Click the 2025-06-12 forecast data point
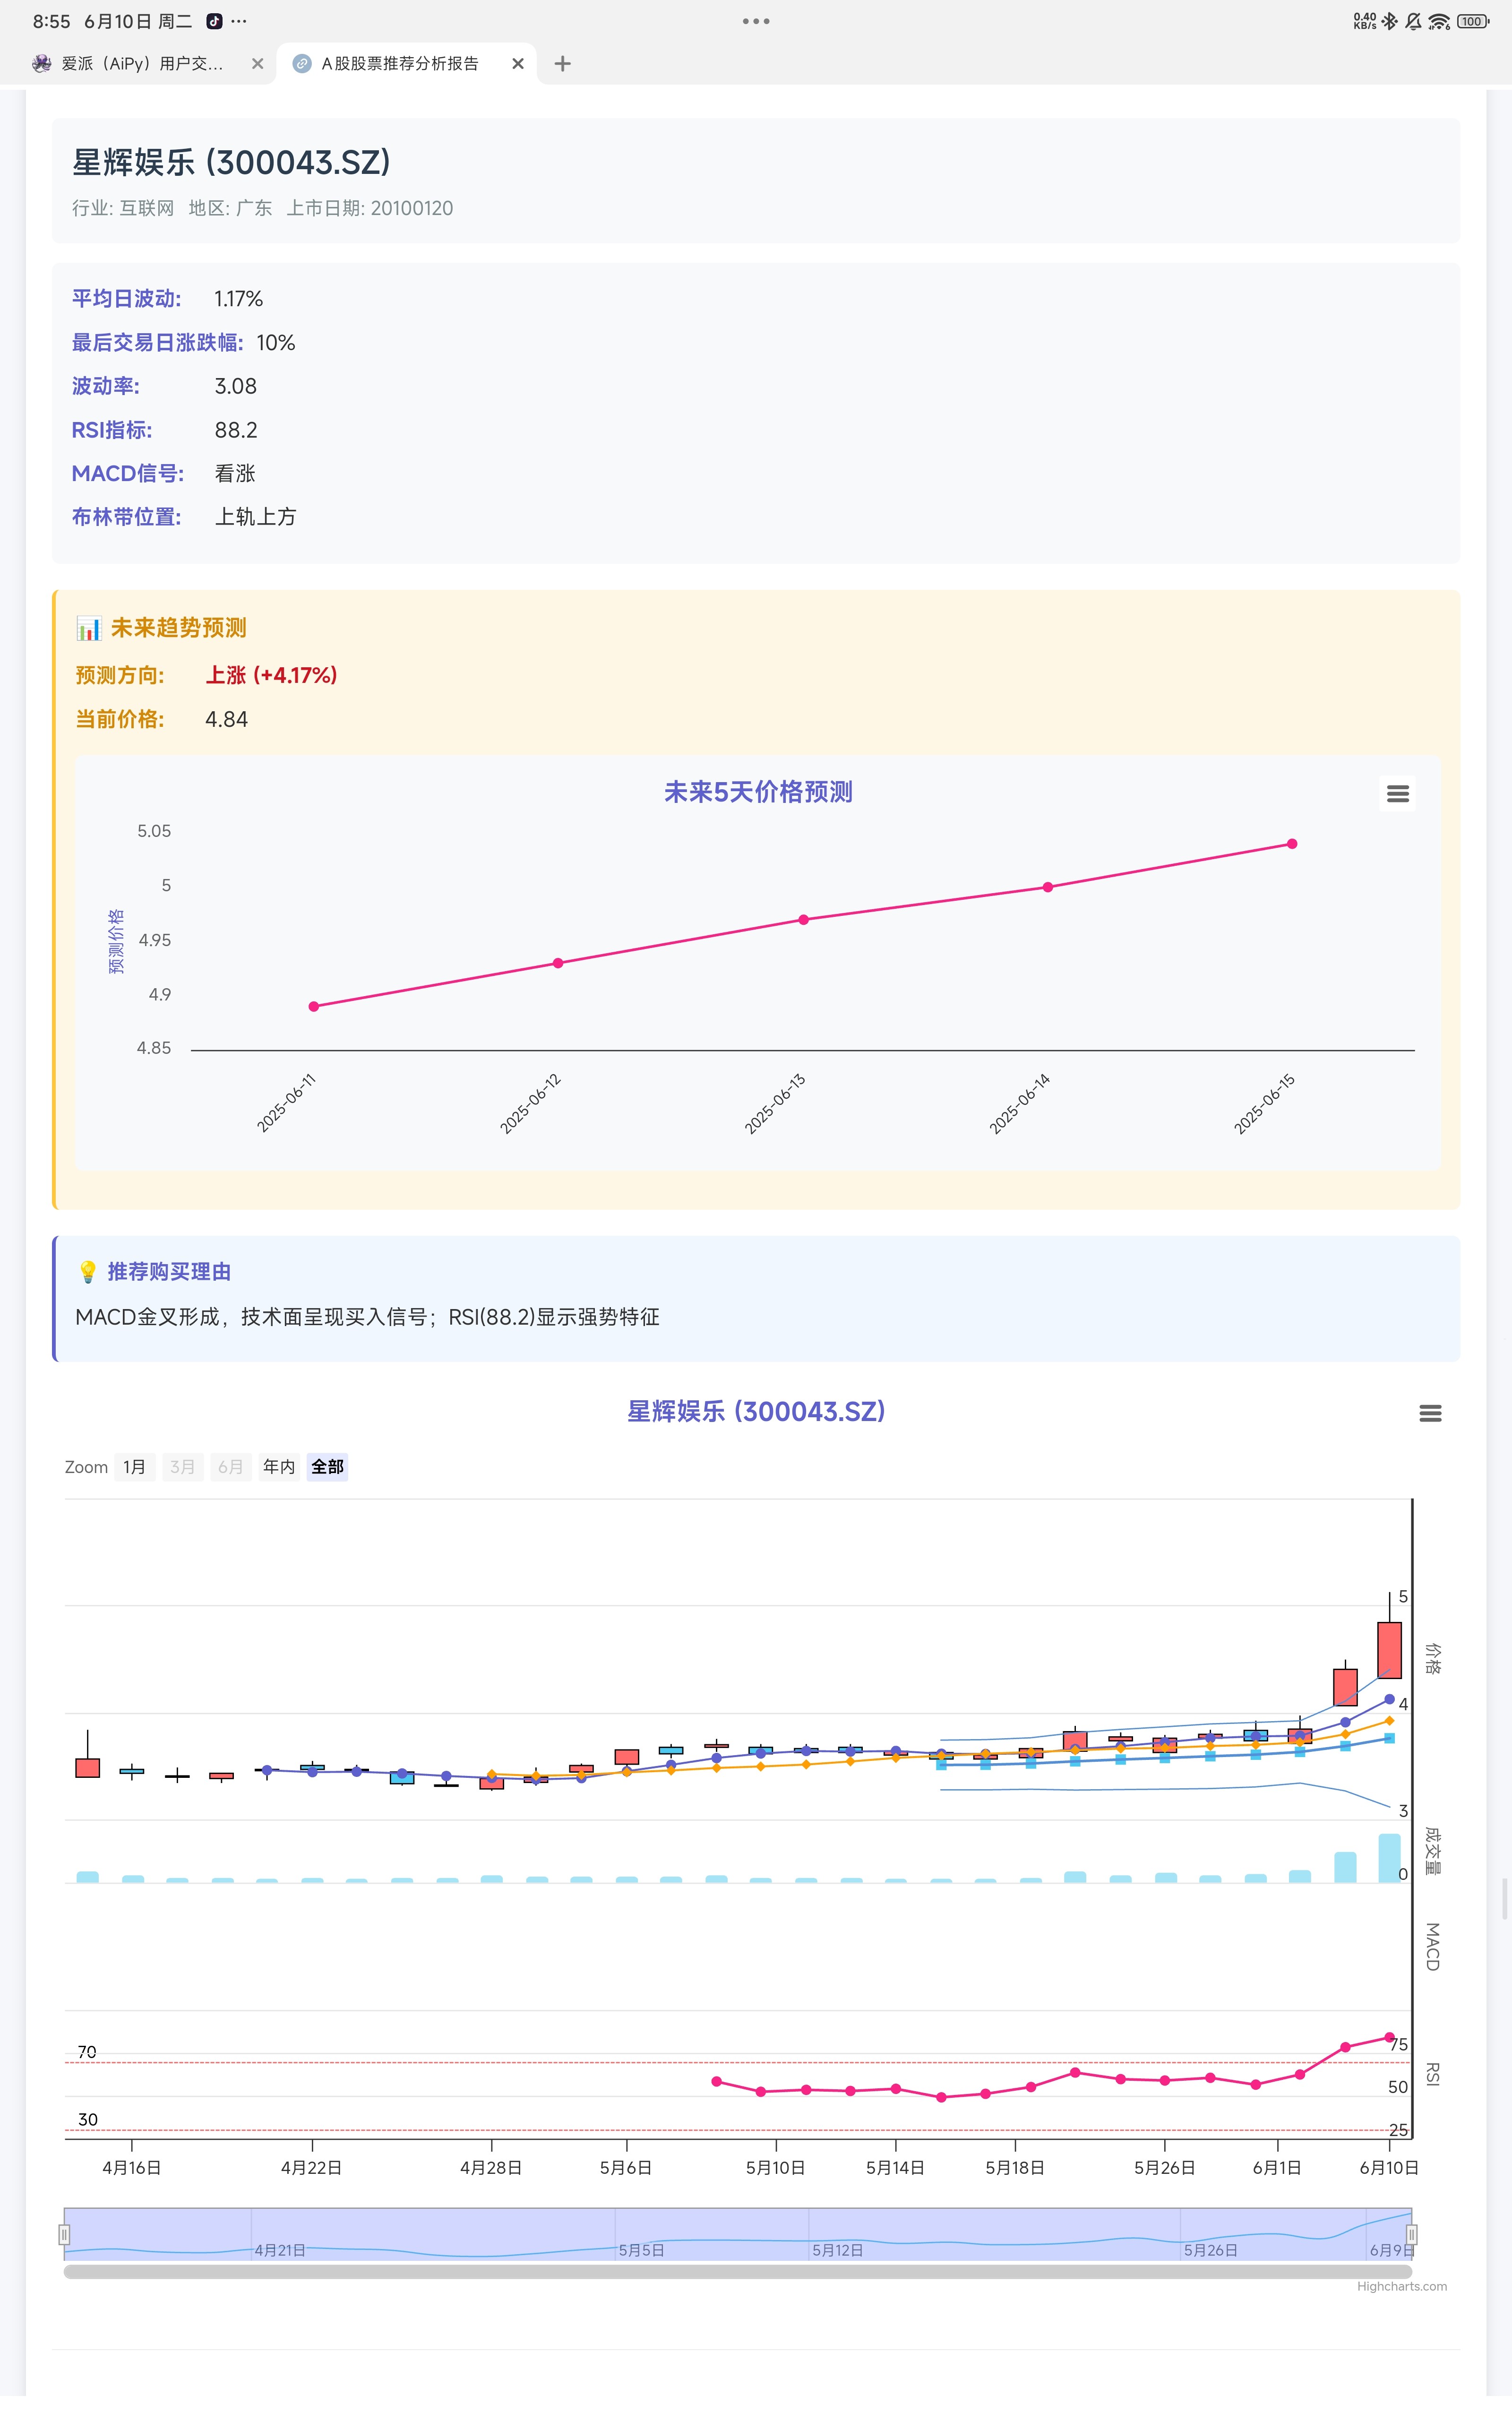This screenshot has width=1512, height=2413. point(558,963)
